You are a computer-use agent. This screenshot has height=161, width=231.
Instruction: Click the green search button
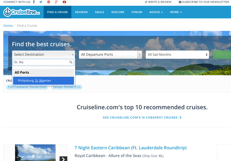coord(222,55)
